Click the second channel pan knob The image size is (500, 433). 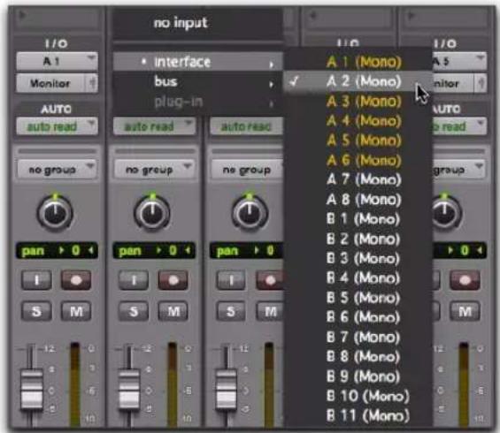[152, 213]
